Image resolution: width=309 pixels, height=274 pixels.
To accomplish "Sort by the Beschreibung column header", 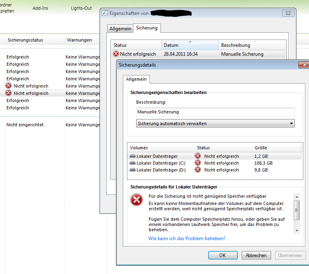I will click(x=252, y=45).
